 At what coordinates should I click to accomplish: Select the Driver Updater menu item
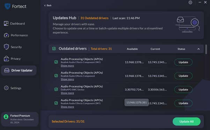coord(19,70)
